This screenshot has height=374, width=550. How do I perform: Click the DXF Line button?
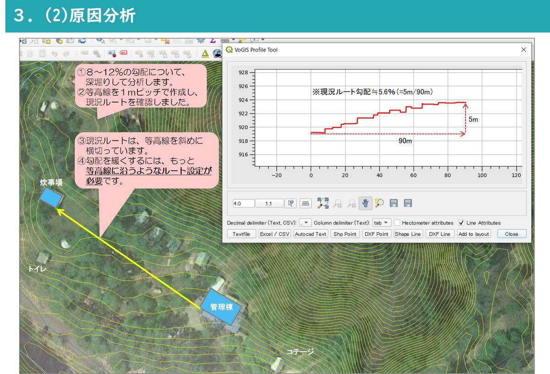click(440, 234)
